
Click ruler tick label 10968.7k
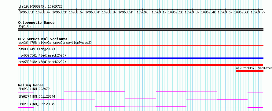[93, 12]
